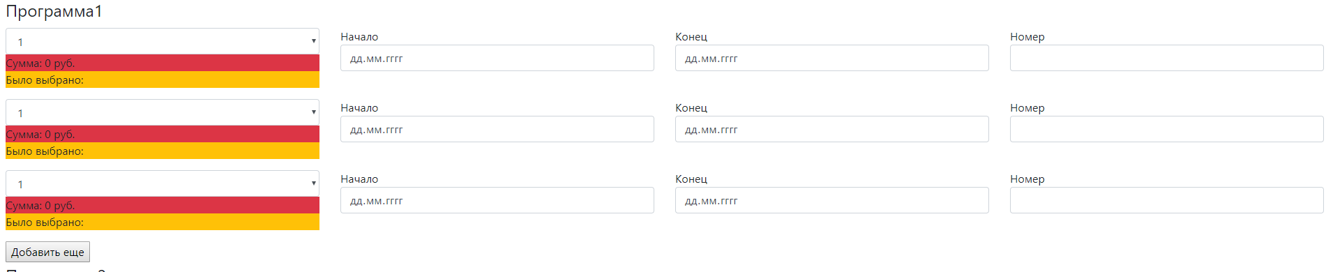Focus the third row Начало date field

click(497, 200)
